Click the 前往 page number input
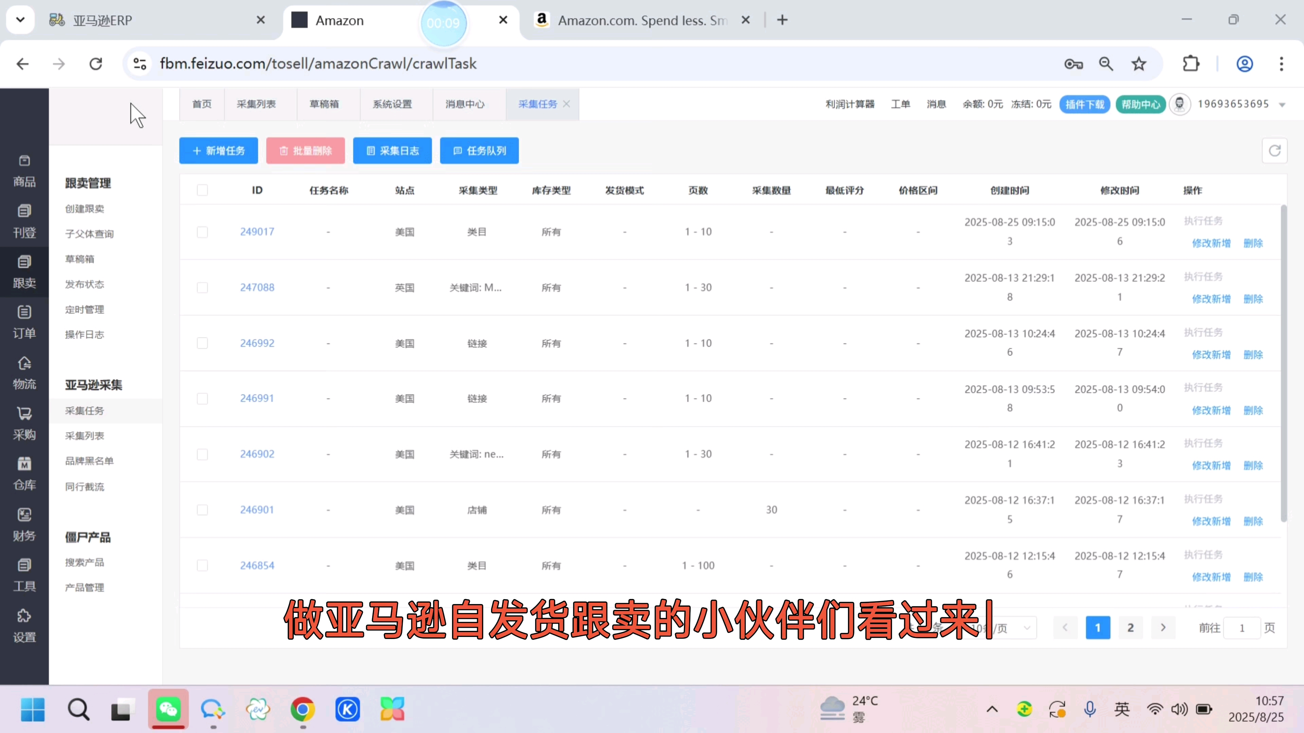This screenshot has width=1304, height=733. coord(1242,628)
